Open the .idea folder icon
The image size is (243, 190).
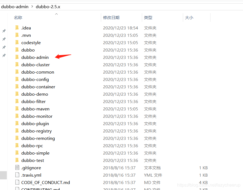coord(17,28)
